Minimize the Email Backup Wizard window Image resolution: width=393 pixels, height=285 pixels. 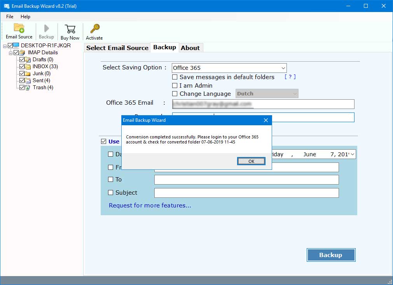(x=348, y=6)
